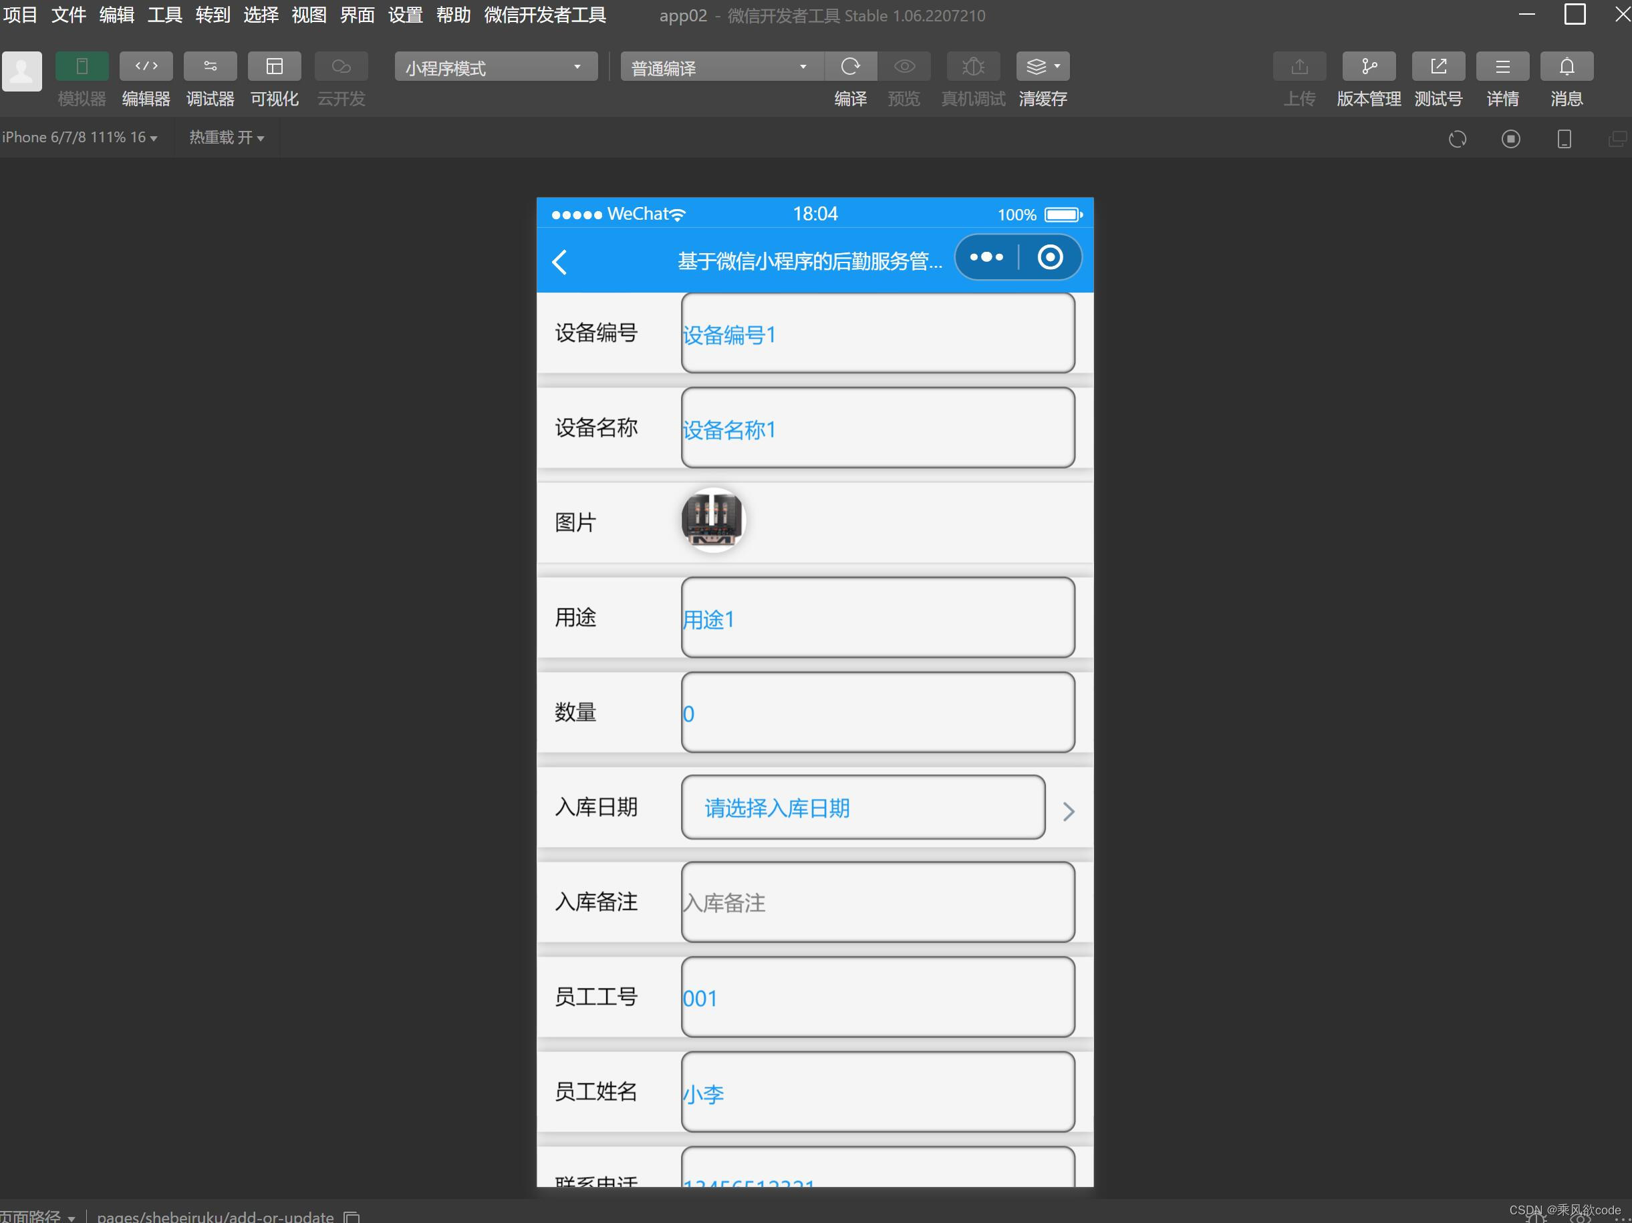Click the 云开发 cloud development icon

pyautogui.click(x=340, y=65)
